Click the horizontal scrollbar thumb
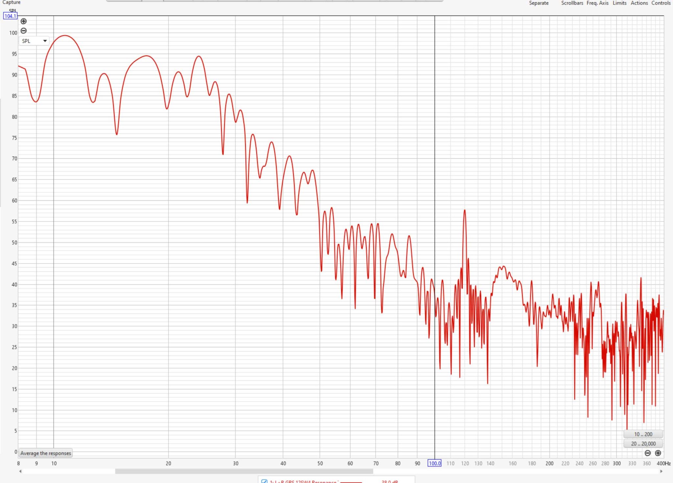Screen dimensions: 673x483 pyautogui.click(x=244, y=471)
